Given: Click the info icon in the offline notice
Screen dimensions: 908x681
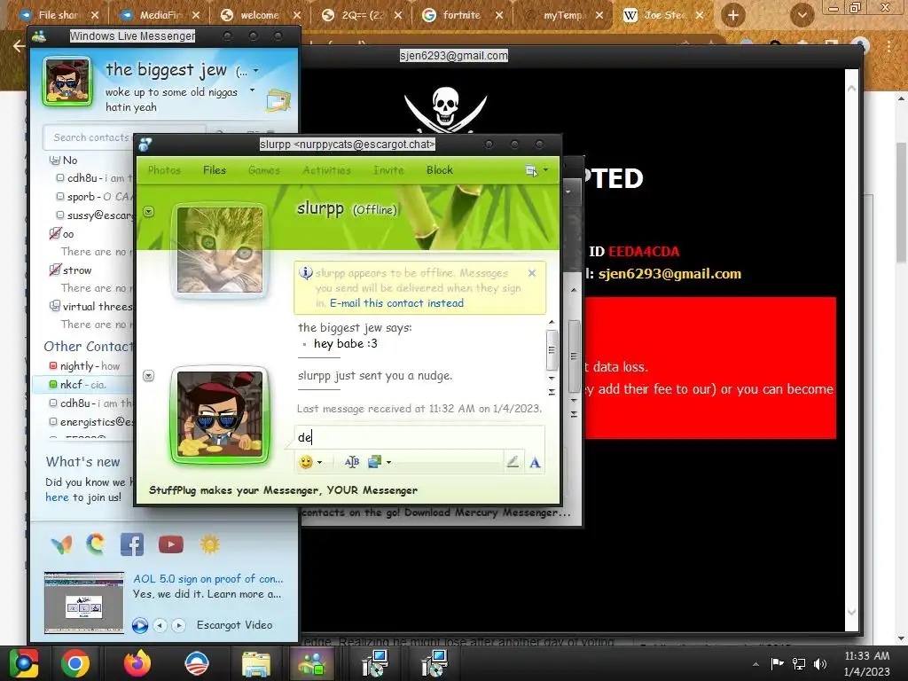Looking at the screenshot, I should [306, 273].
